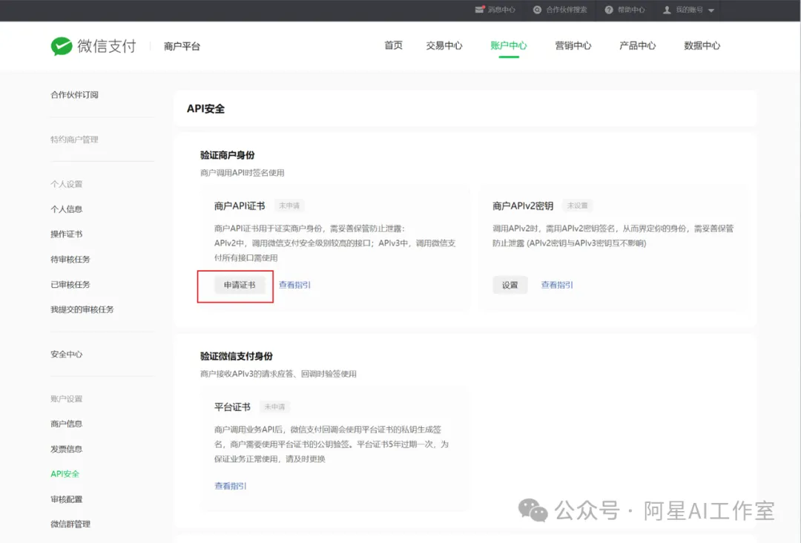Click the 验证微信支付身份 heading

(237, 356)
